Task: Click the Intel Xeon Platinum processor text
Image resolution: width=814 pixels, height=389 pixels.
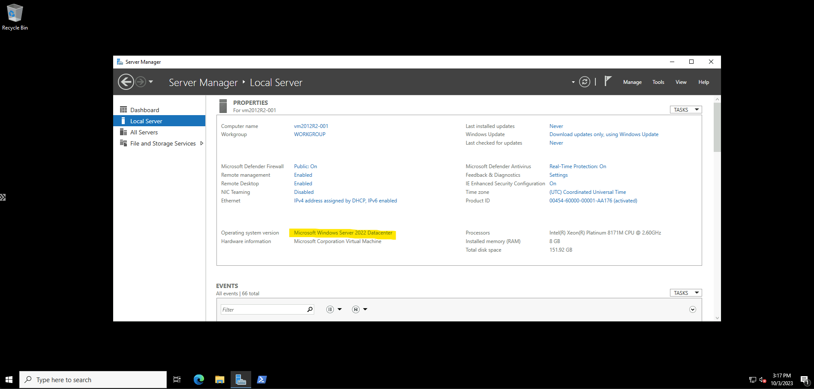Action: point(605,233)
